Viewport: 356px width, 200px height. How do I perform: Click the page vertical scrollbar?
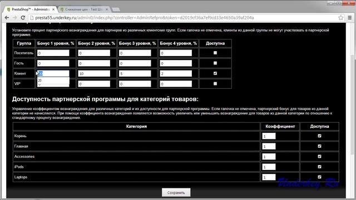[352, 104]
